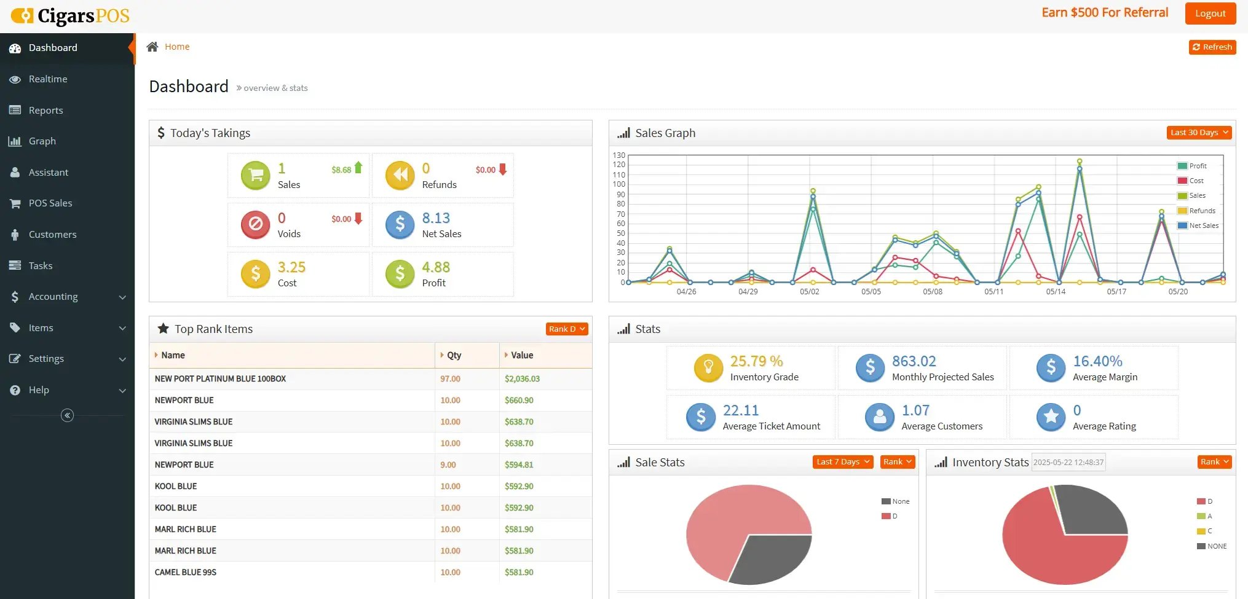Open the Last 30 Days dropdown
1248x599 pixels.
point(1199,133)
